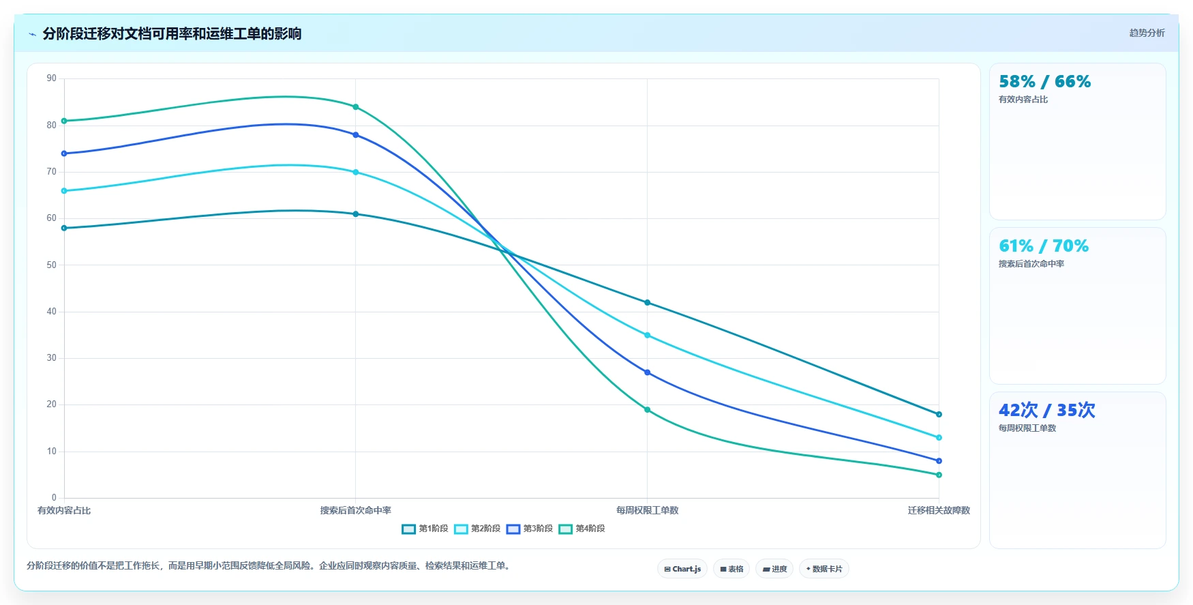Click the icon inside the Chart.js chip

tap(667, 569)
